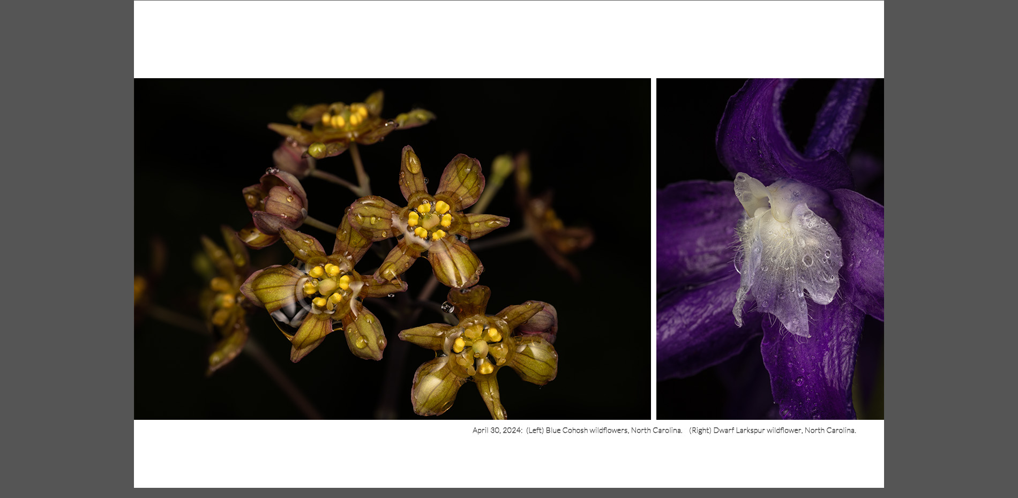Click the blurred cohosh flower at right of photo
1018x498 pixels.
[552, 225]
